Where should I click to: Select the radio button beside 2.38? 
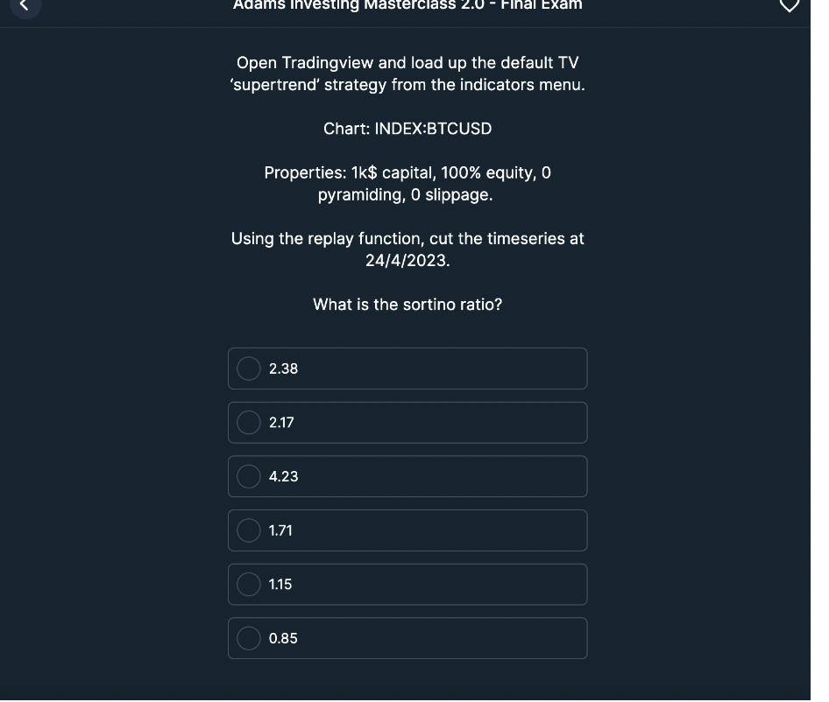(248, 369)
